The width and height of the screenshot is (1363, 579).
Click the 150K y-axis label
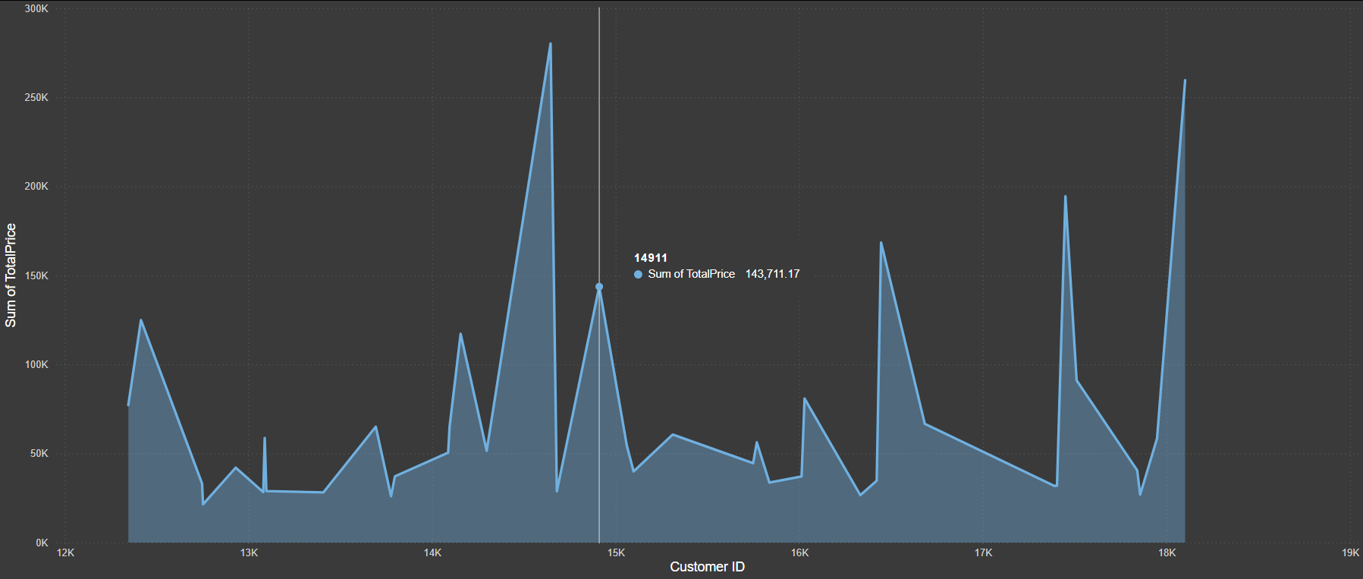(x=36, y=276)
